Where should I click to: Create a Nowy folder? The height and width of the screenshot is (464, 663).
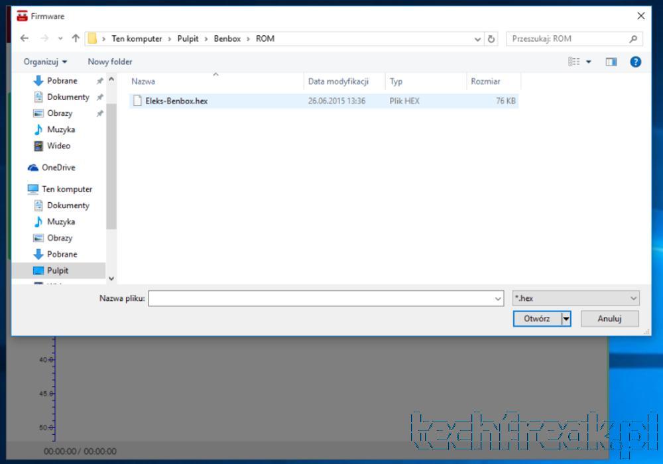point(110,62)
